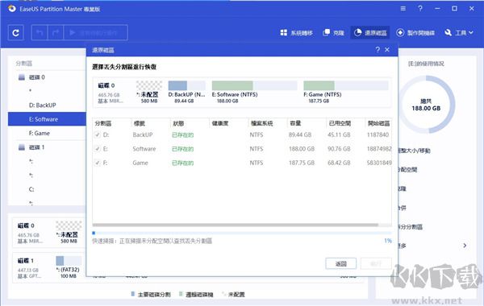Select 磁碟 0 in the left partition tree
Image resolution: width=484 pixels, height=306 pixels.
click(36, 77)
